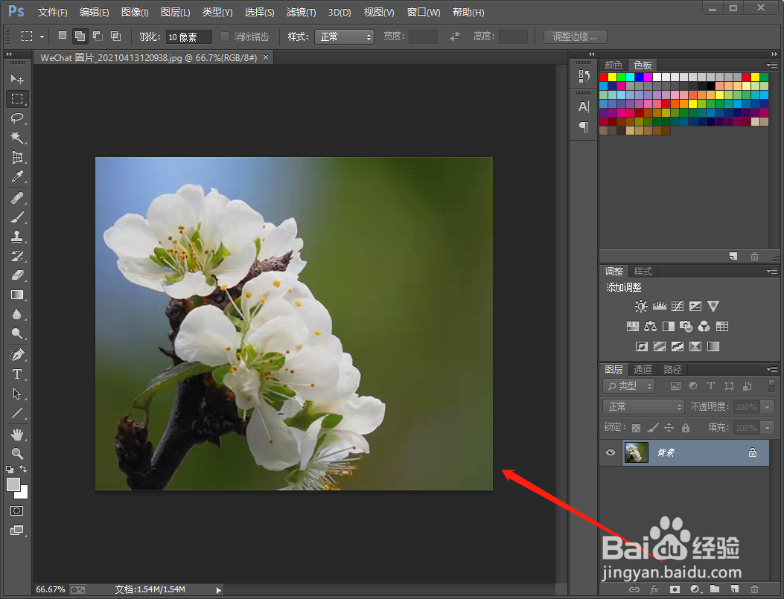Screen dimensions: 784x599
Task: Add layer mask button
Action: (x=675, y=589)
